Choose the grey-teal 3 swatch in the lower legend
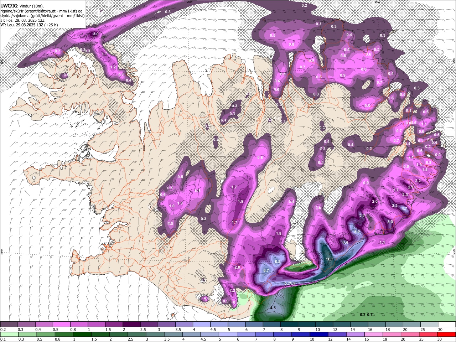 point(155,334)
